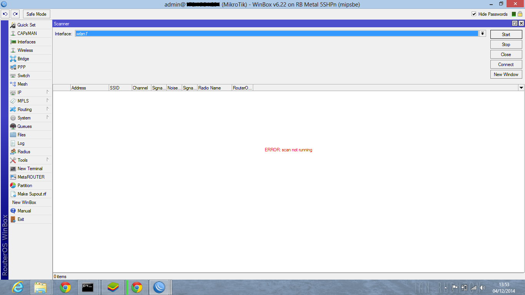The width and height of the screenshot is (525, 295).
Task: Choose Make Supout.rif menu entry
Action: (30, 194)
